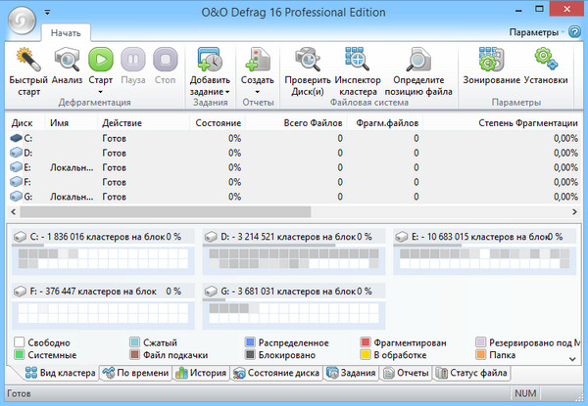Open Инспектор кластера

click(x=357, y=59)
